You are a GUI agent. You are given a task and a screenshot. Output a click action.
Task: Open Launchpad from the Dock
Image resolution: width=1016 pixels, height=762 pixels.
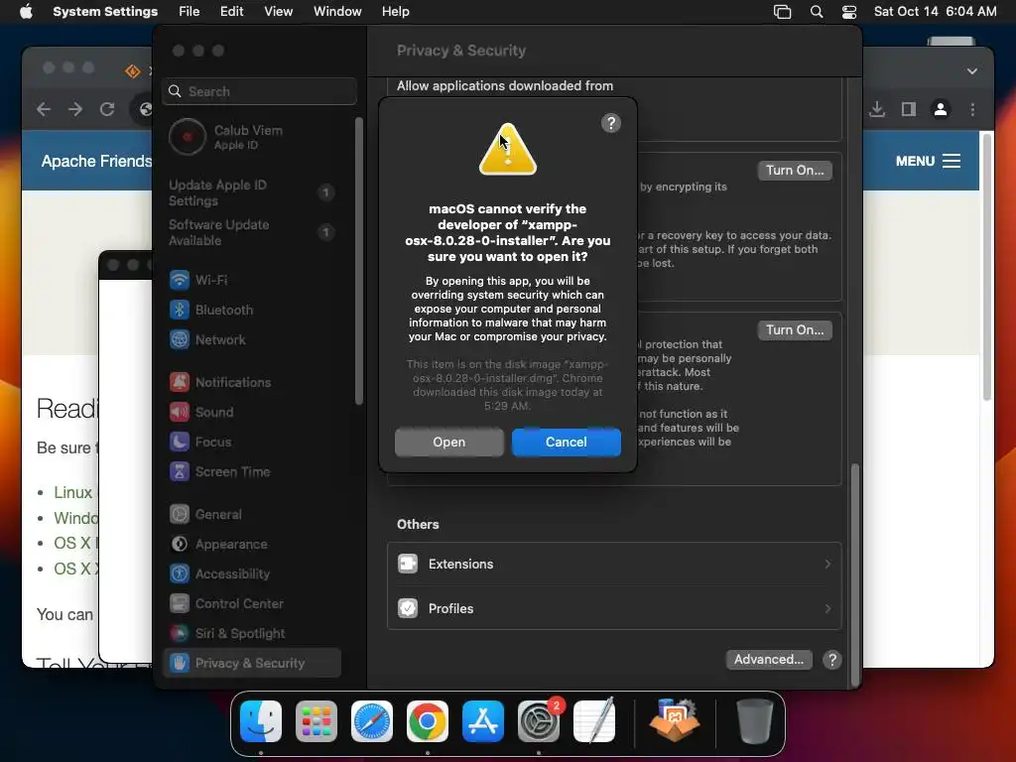(317, 721)
